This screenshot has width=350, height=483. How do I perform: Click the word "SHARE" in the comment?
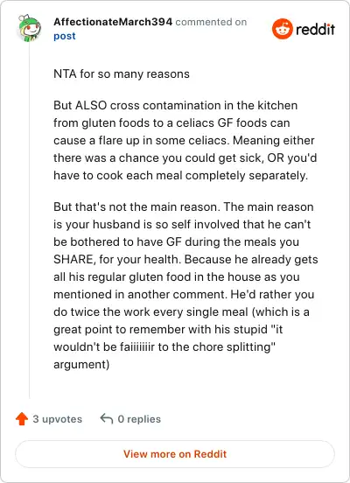[73, 259]
